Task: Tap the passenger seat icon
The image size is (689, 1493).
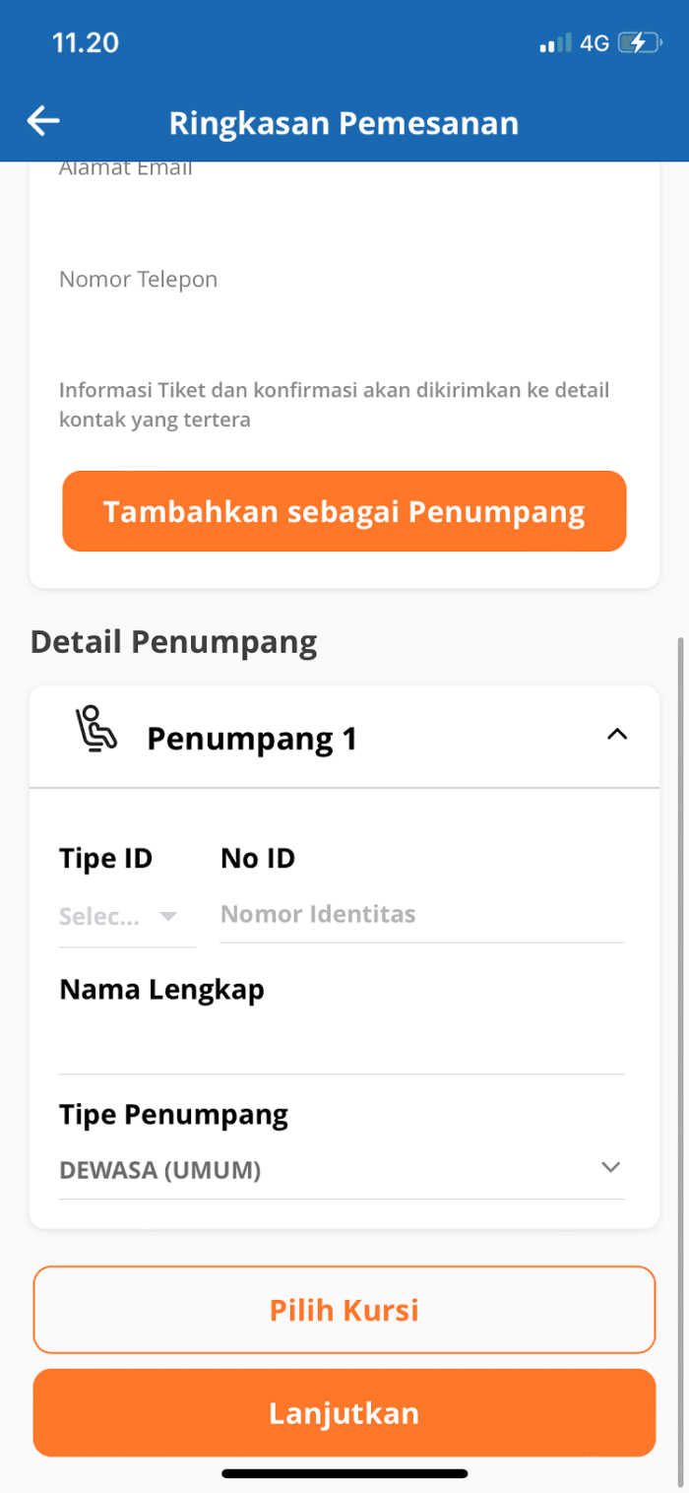Action: [x=96, y=730]
